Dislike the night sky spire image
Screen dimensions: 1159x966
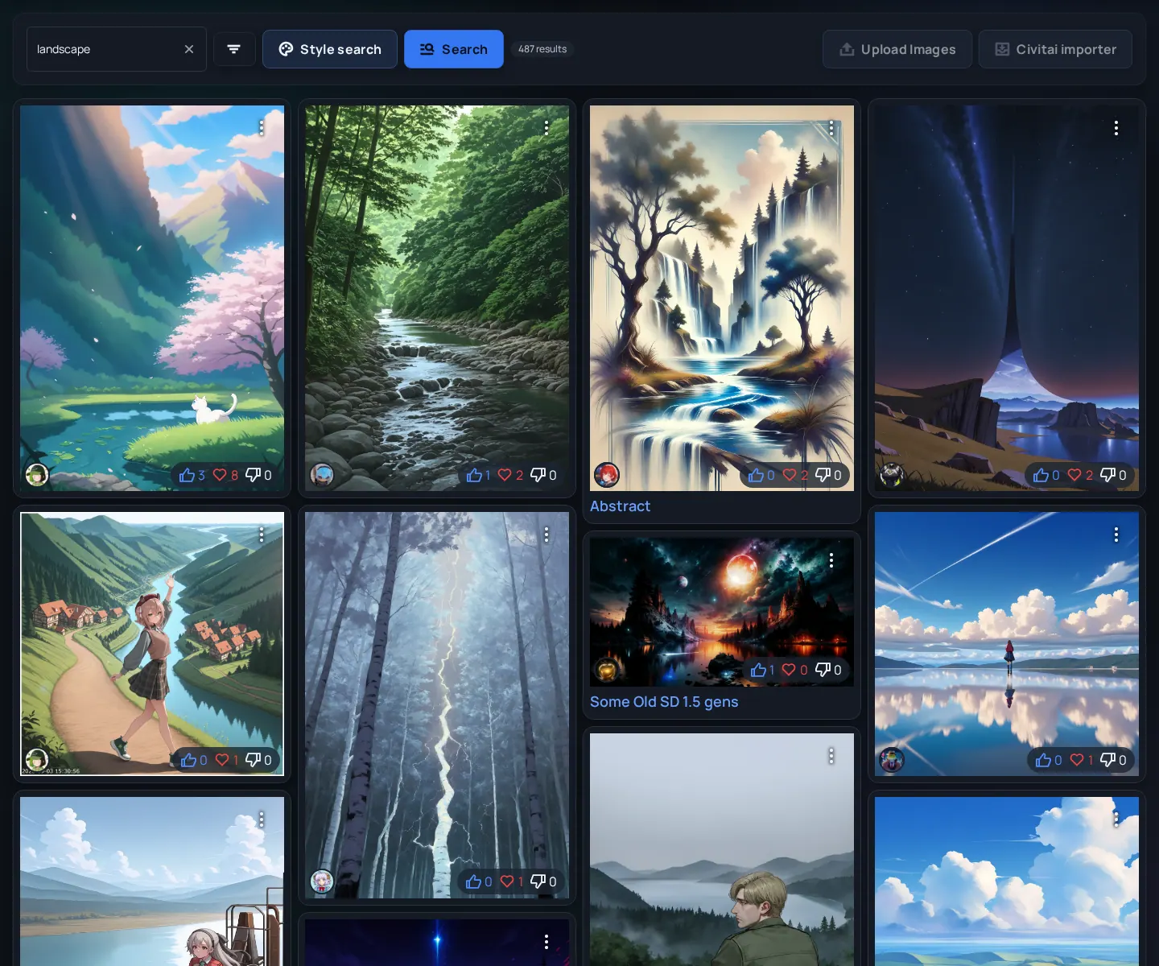[x=1113, y=475]
